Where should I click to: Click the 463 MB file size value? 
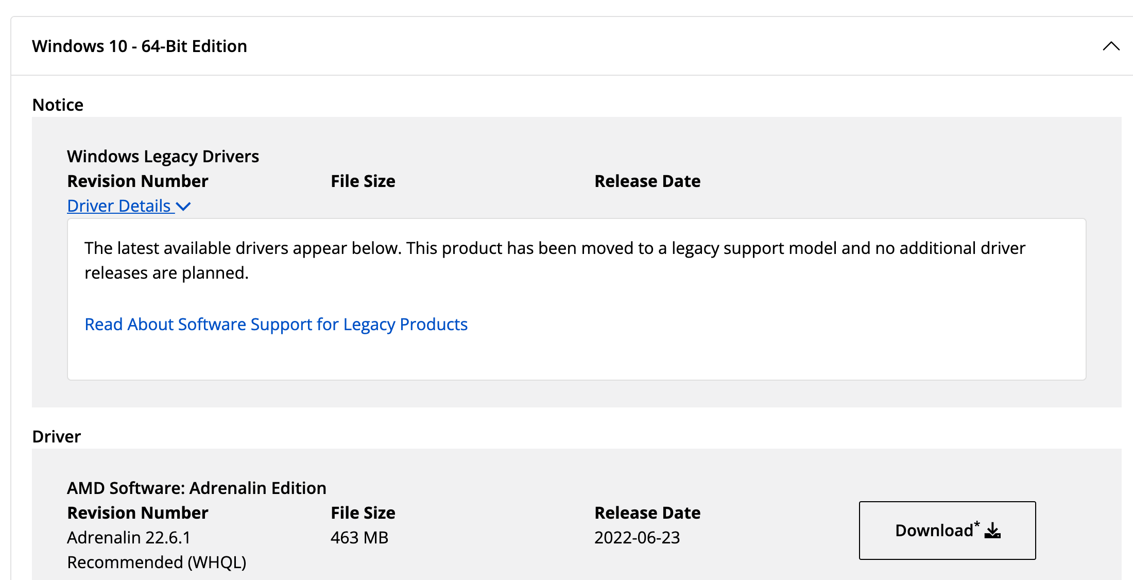pos(359,538)
